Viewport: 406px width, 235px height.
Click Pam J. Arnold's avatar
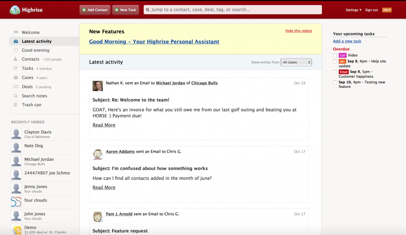click(98, 217)
